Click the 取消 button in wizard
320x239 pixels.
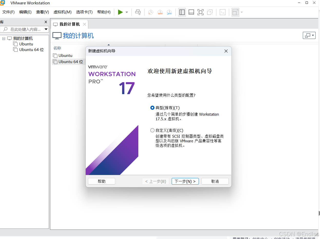[215, 181]
